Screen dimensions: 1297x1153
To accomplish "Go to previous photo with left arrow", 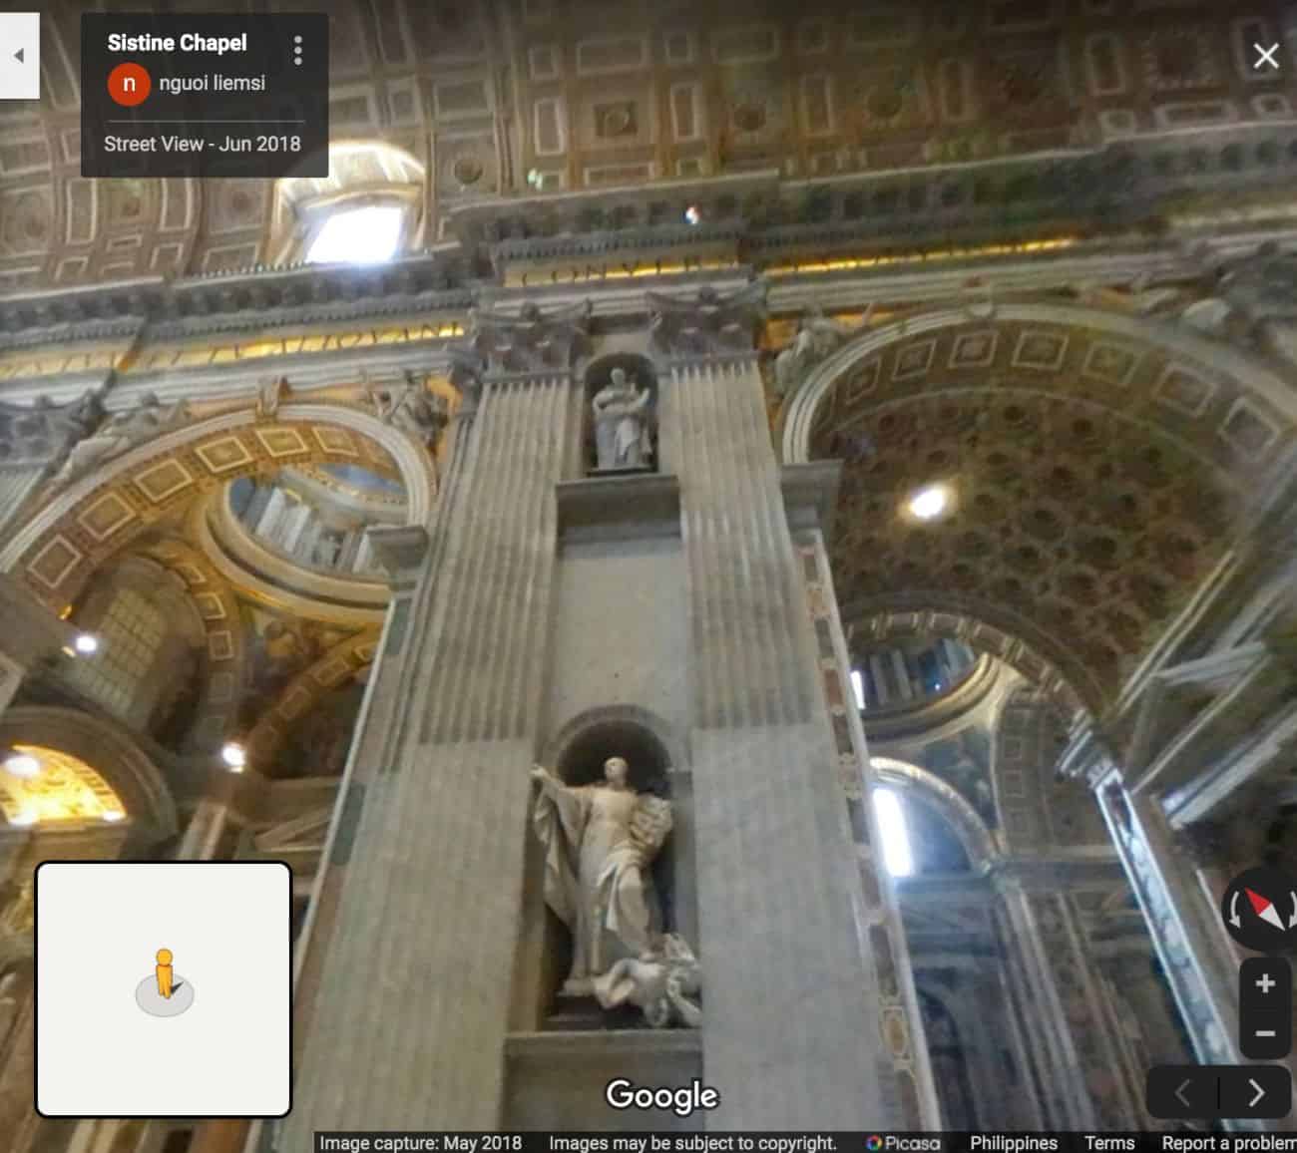I will (x=1183, y=1093).
